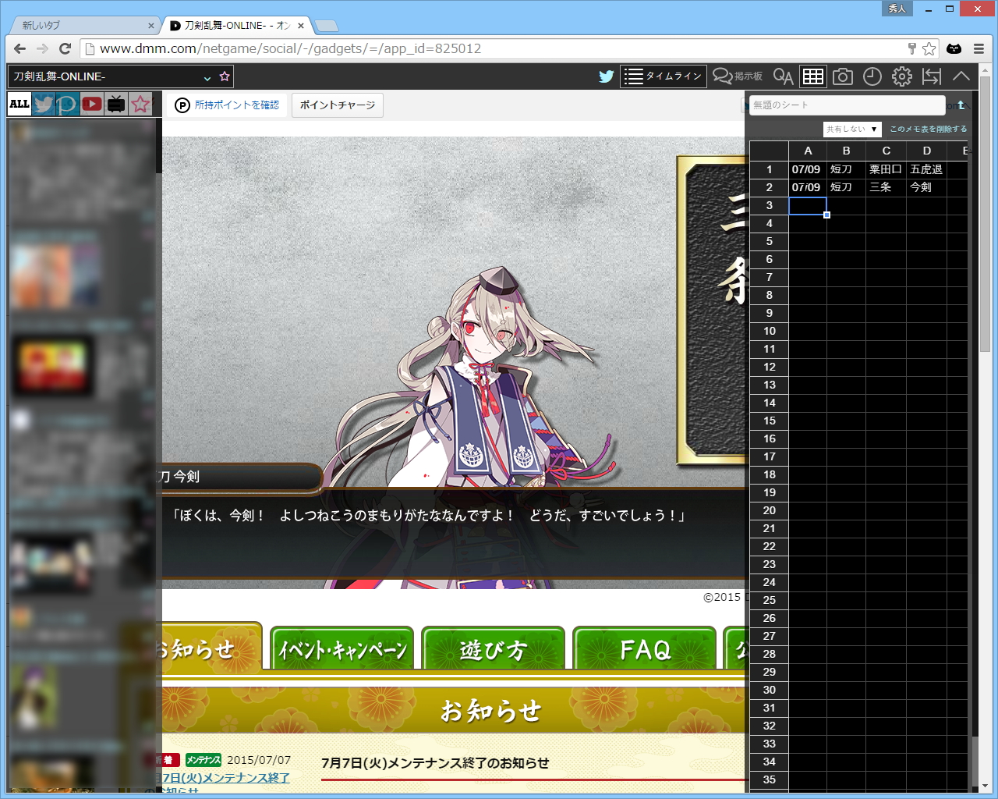Click row 10 header in memo sheet
The width and height of the screenshot is (998, 799).
click(770, 331)
